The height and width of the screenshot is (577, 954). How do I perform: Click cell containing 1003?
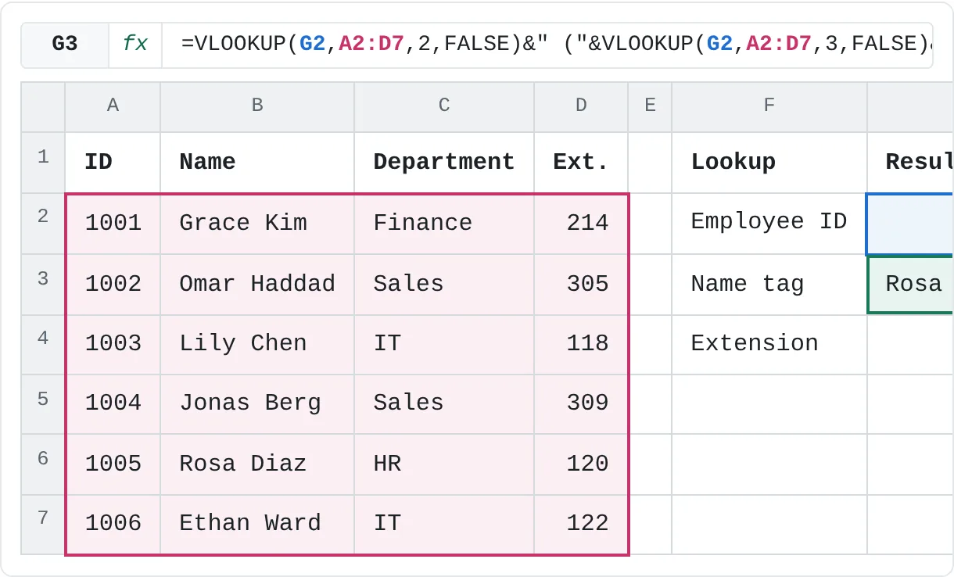(x=113, y=345)
